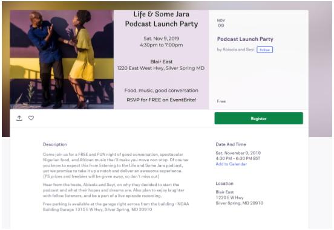Click the green Register button

258,118
